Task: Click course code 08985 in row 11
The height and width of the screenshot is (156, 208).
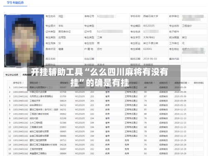Action: (x=63, y=131)
